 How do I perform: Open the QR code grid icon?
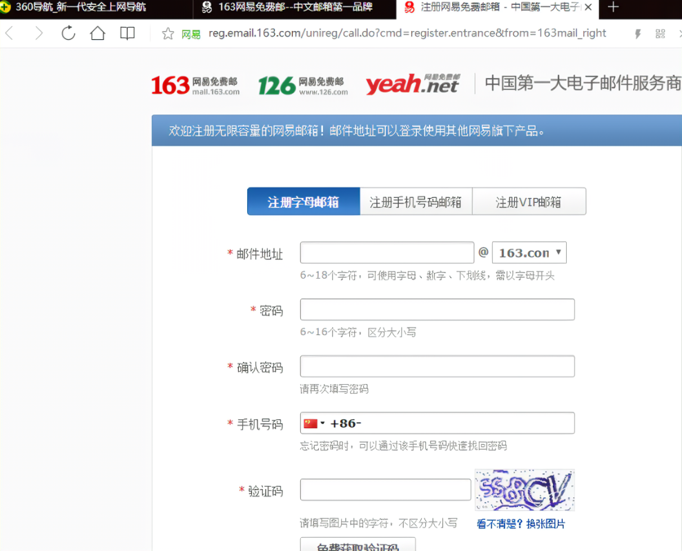pos(660,34)
